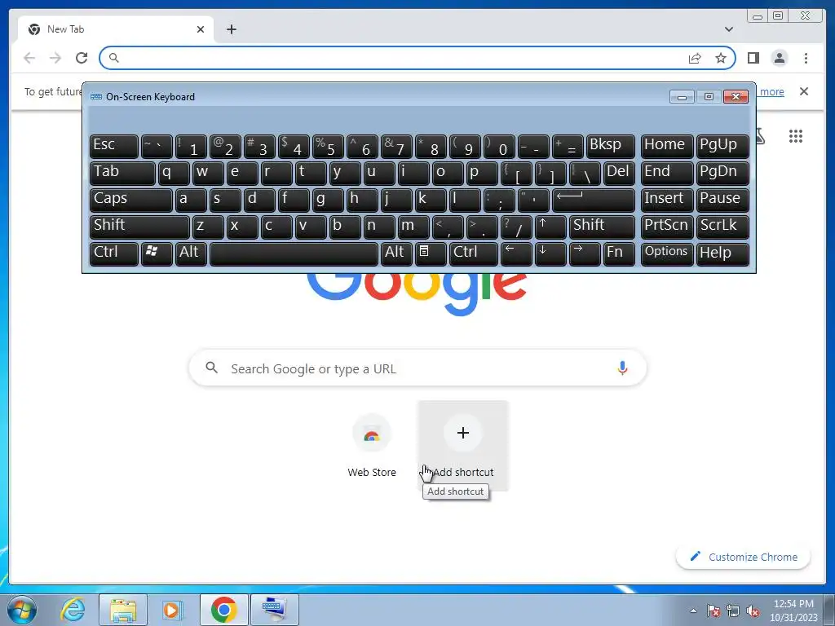The height and width of the screenshot is (626, 835).
Task: Toggle left Alt key
Action: click(191, 253)
